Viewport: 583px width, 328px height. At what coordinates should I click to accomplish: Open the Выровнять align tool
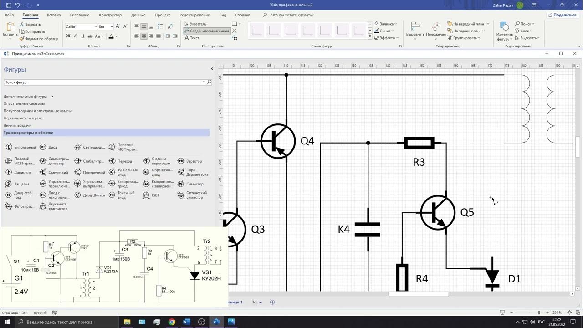415,30
